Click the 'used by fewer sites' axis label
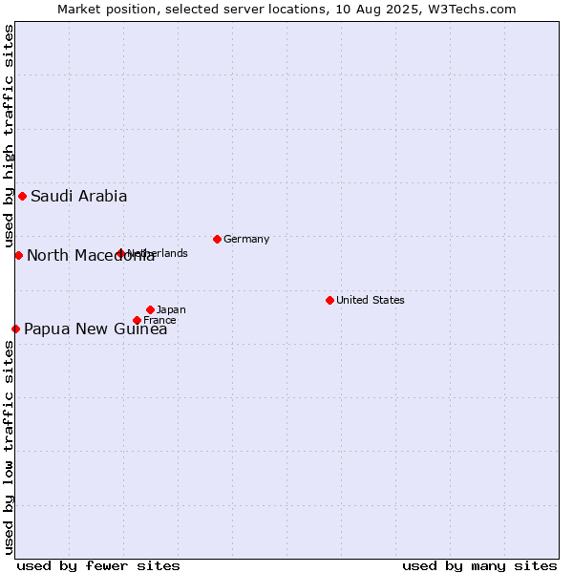The width and height of the screenshot is (573, 573). [x=98, y=566]
